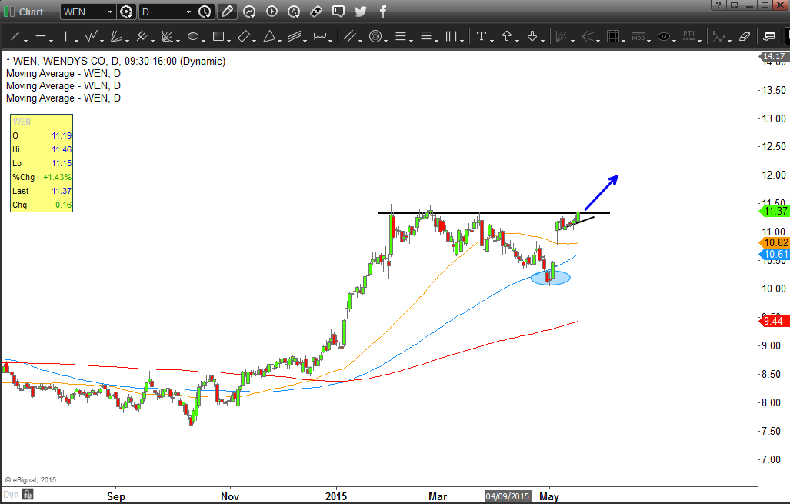Viewport: 790px width, 504px height.
Task: Select the up arrow marker tool
Action: 507,36
